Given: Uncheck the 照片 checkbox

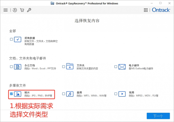Looking at the screenshot, I should 11,94.
